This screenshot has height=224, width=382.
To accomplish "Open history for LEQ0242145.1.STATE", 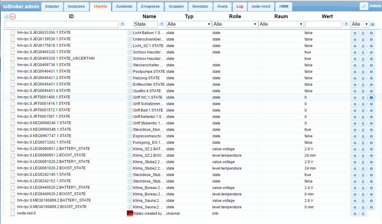I will click(371, 175).
